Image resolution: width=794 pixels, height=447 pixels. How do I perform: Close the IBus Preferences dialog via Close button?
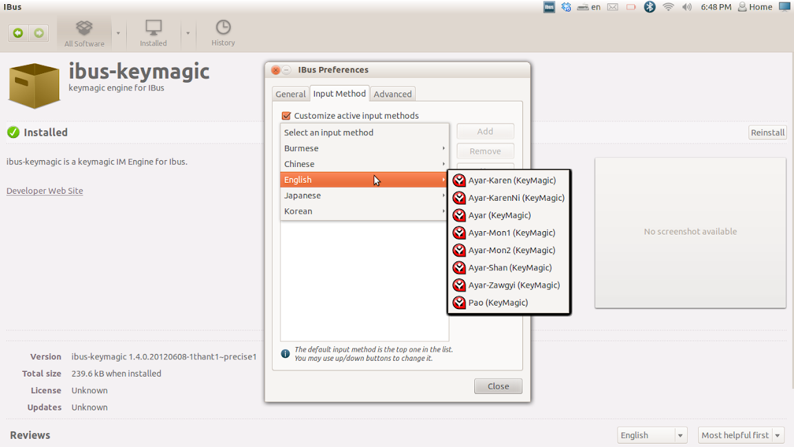[x=498, y=386]
